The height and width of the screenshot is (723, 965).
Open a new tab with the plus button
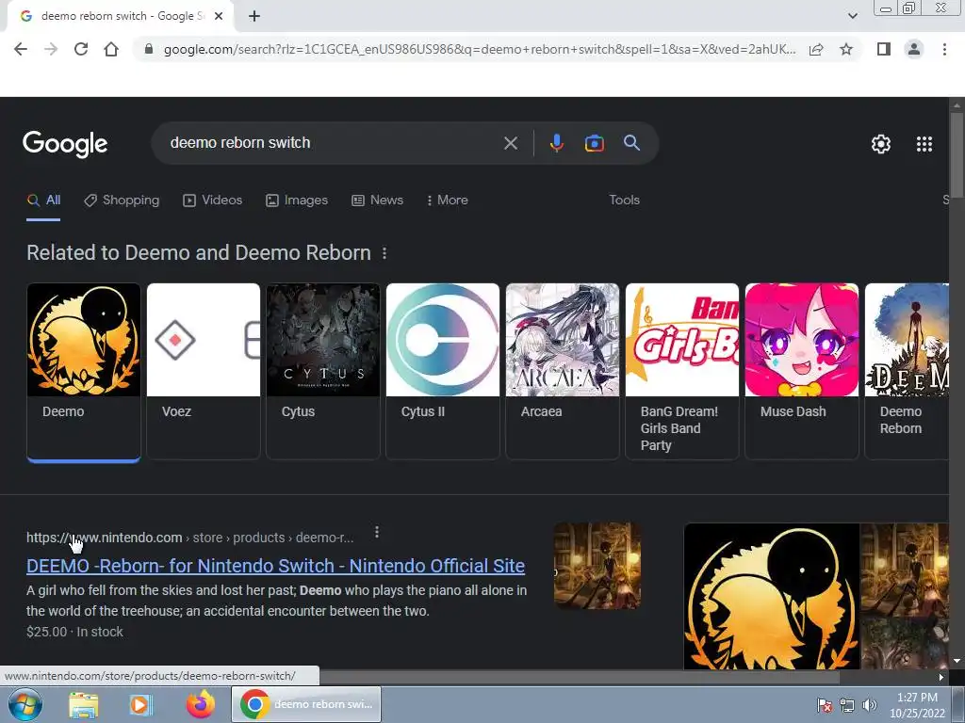(x=254, y=16)
